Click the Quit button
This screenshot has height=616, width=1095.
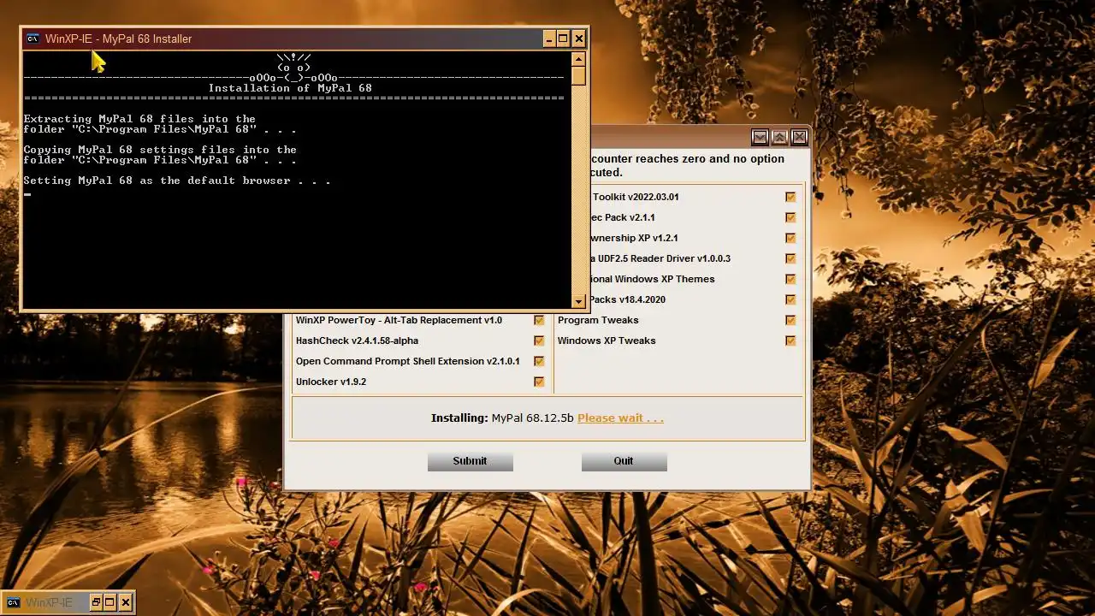pyautogui.click(x=624, y=461)
